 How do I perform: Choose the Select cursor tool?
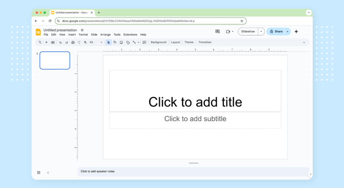(108, 42)
